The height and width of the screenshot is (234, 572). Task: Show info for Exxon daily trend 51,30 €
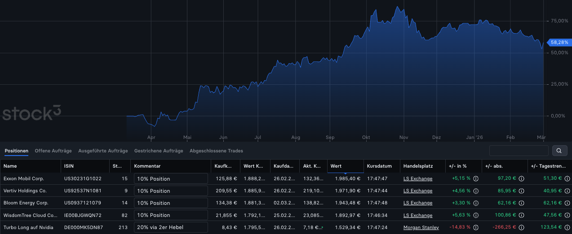click(567, 178)
